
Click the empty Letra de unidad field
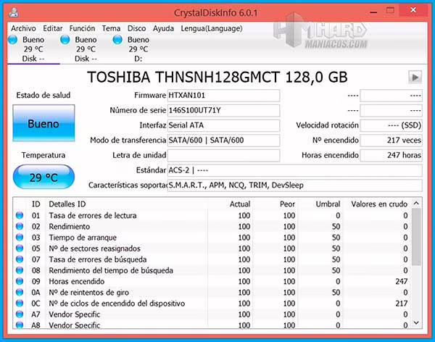point(223,155)
